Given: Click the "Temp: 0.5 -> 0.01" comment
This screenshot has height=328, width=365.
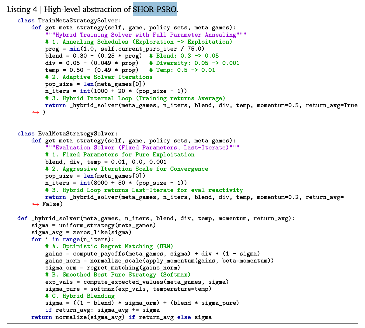Looking at the screenshot, I should tap(182, 70).
